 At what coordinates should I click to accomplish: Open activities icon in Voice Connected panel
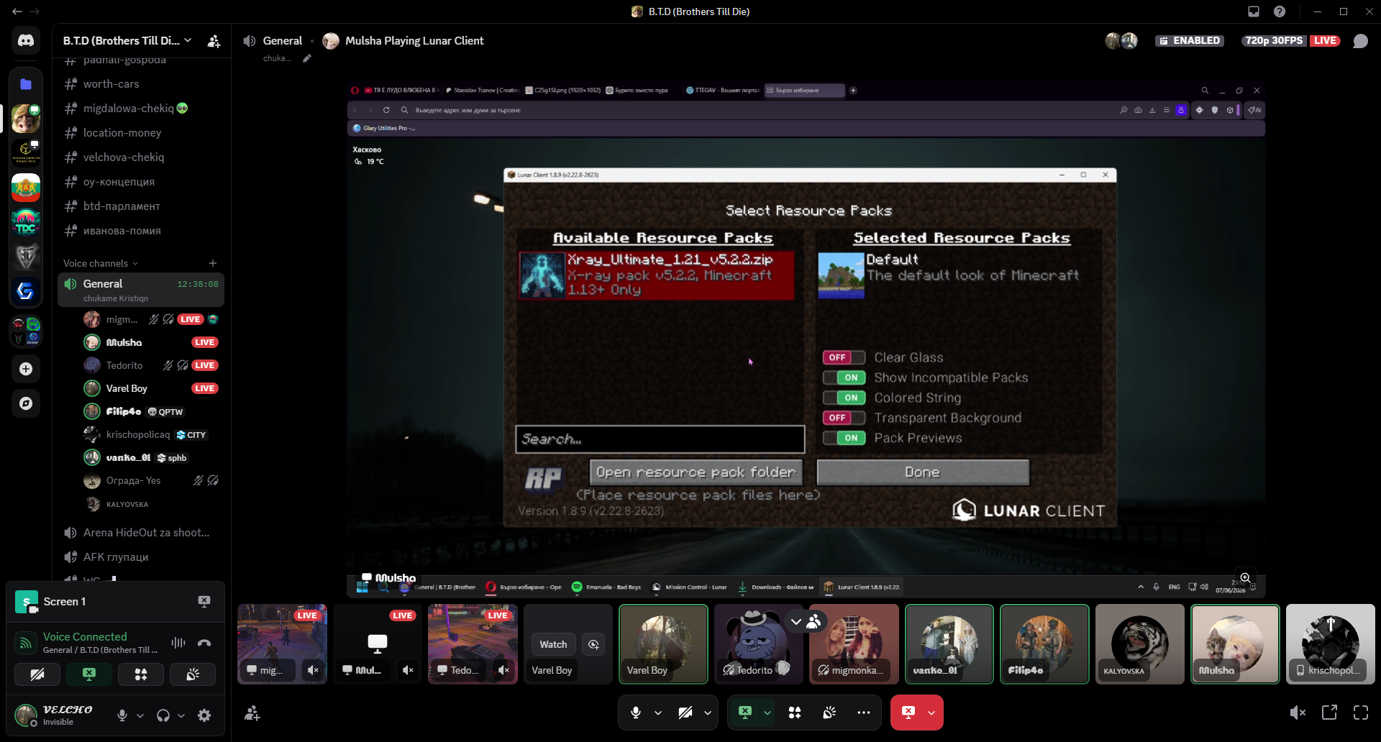click(x=141, y=674)
